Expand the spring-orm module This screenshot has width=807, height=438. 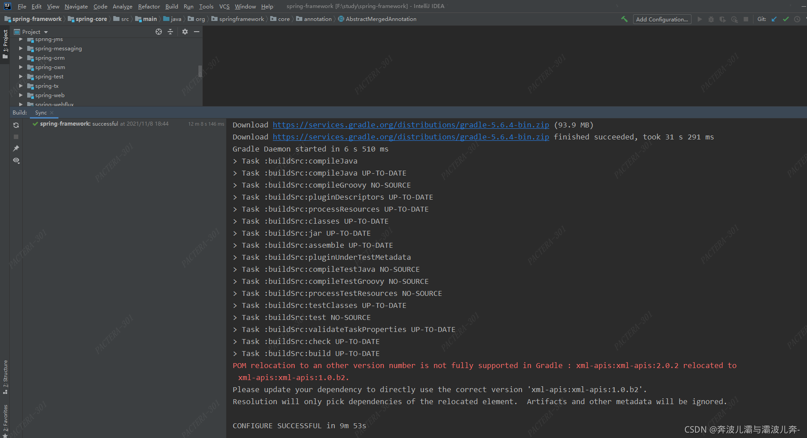(x=21, y=58)
